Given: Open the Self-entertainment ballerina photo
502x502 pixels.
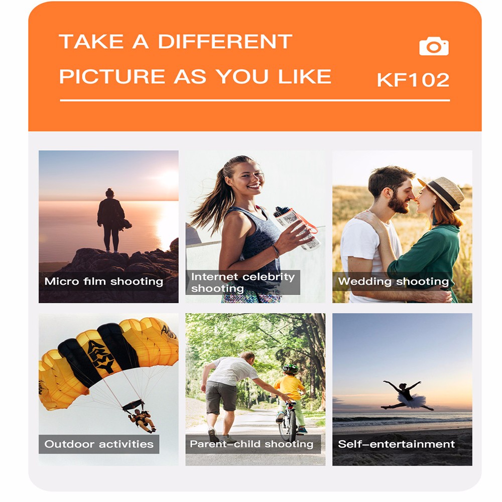Looking at the screenshot, I should [402, 390].
